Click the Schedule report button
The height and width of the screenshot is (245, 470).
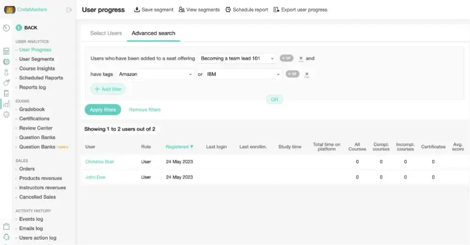pyautogui.click(x=246, y=10)
